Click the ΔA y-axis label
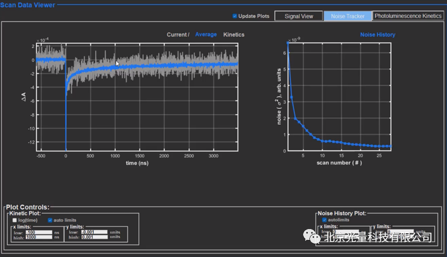 coord(24,97)
